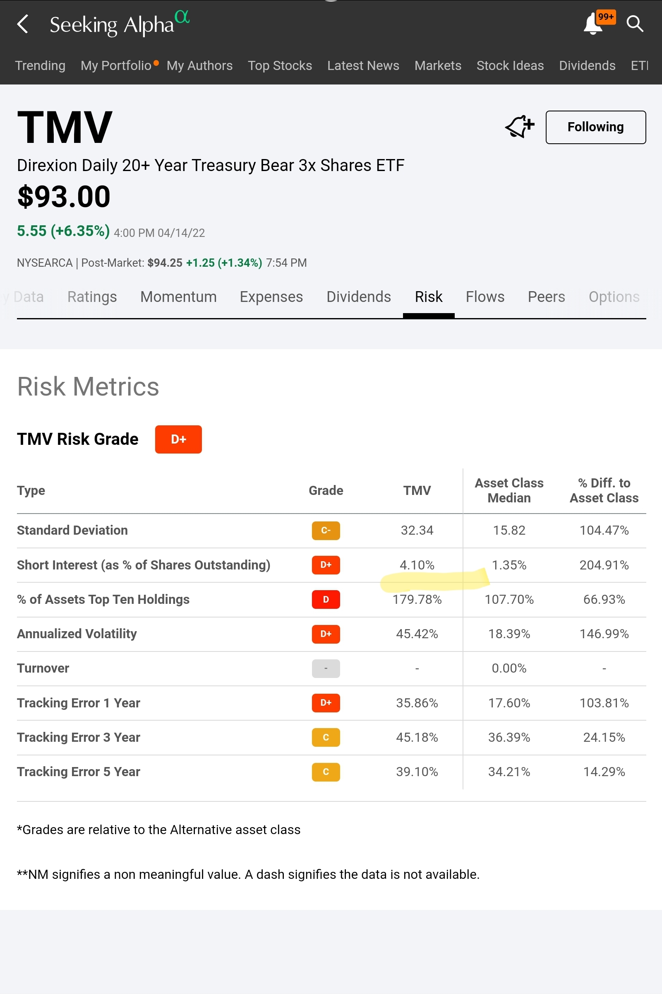Click the D+ TMV Risk Grade badge
662x994 pixels.
tap(178, 439)
